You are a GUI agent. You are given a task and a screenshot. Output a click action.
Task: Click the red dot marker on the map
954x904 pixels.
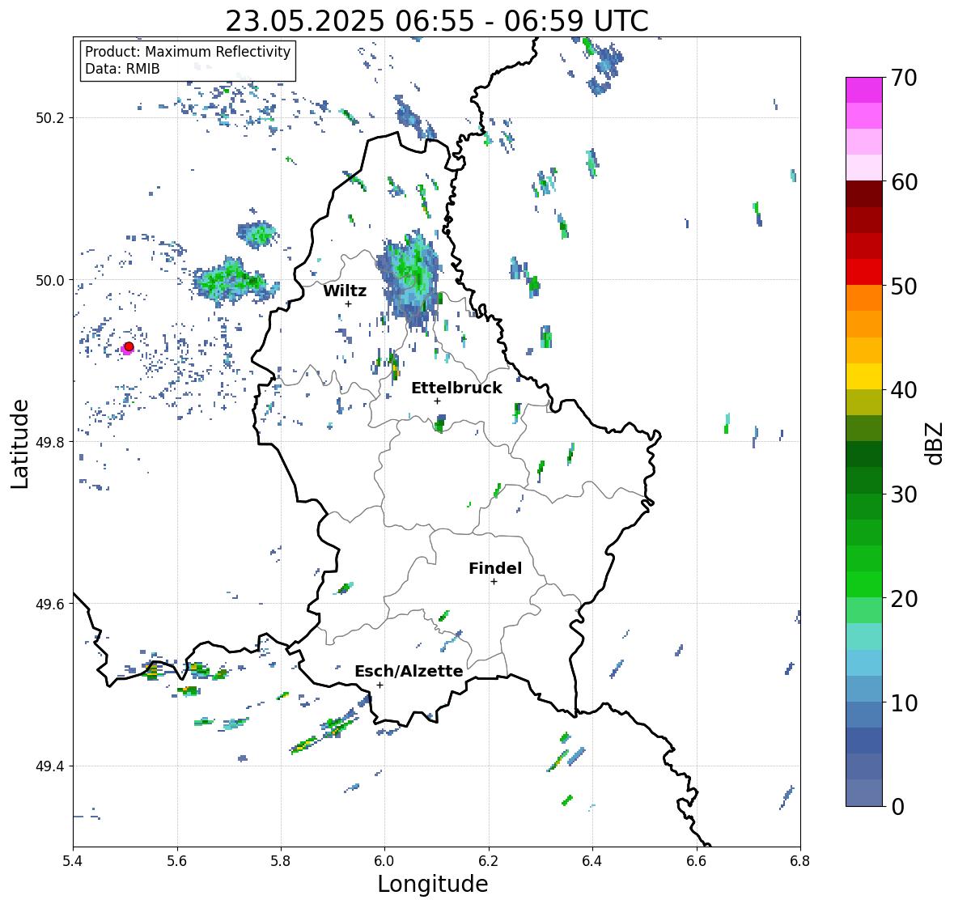pos(129,346)
